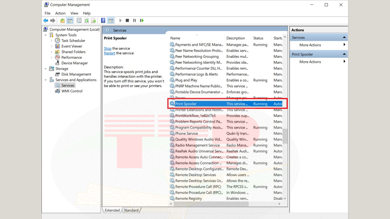Go back with the blue arrow icon
390x219 pixels.
[x=46, y=20]
